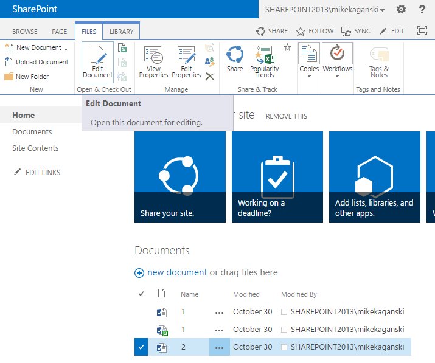Create a New Folder from ribbon

pos(27,77)
